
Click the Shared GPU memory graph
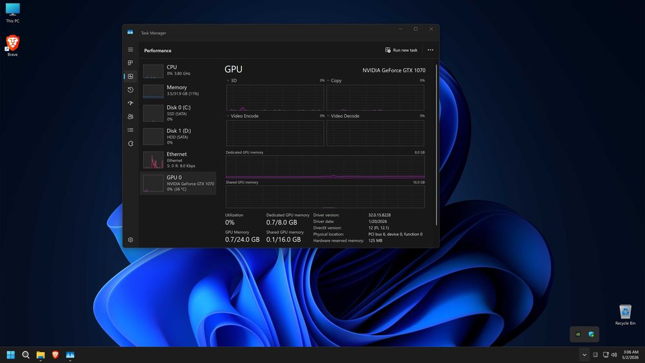click(325, 197)
